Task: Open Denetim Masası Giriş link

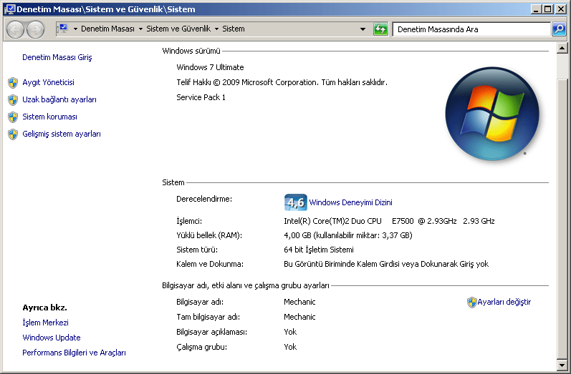Action: (57, 57)
